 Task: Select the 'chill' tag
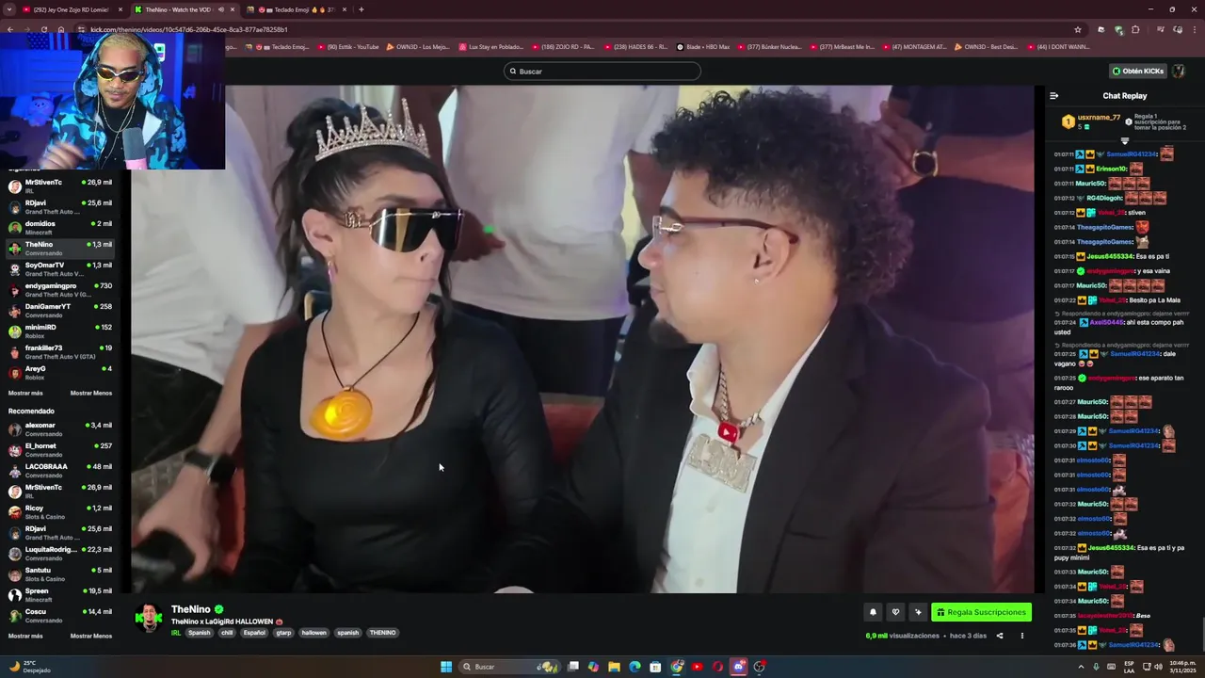click(x=227, y=633)
